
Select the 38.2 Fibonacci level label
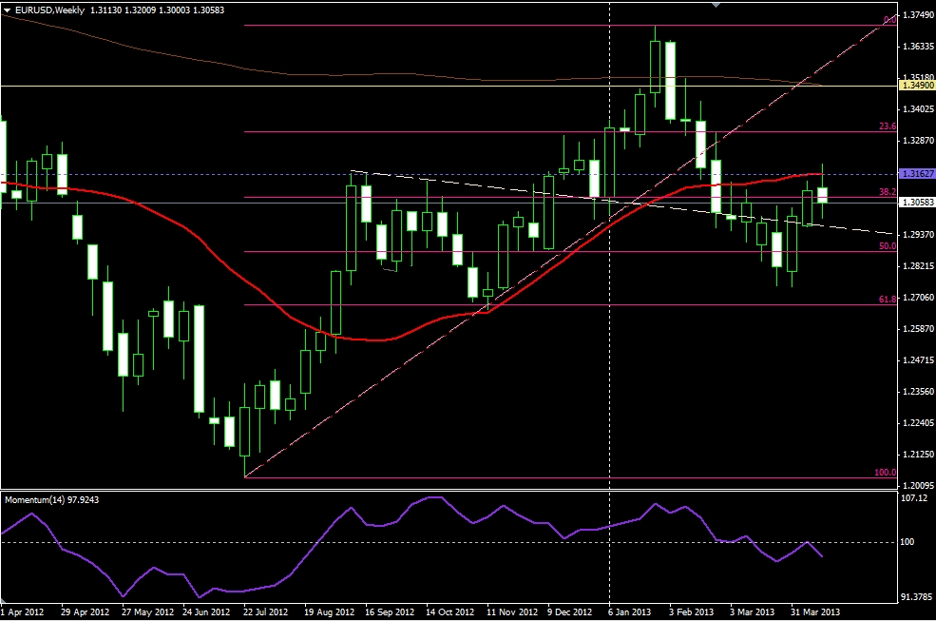(x=887, y=191)
